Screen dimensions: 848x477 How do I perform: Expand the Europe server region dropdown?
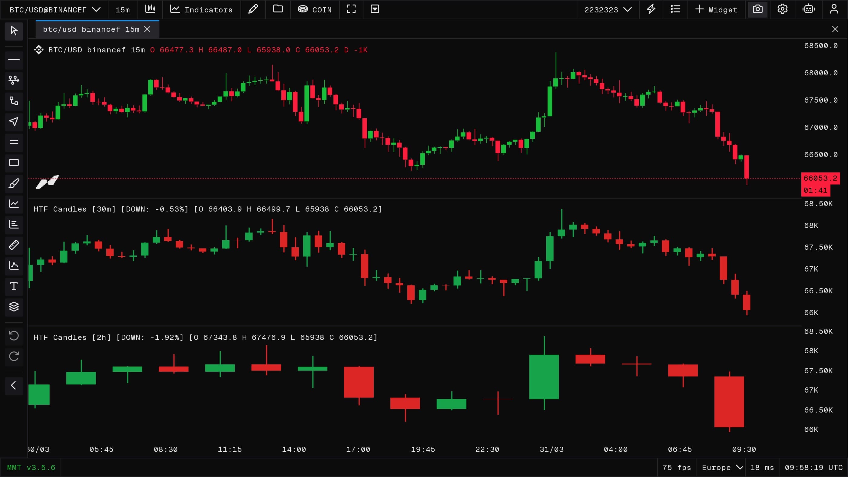tap(722, 467)
